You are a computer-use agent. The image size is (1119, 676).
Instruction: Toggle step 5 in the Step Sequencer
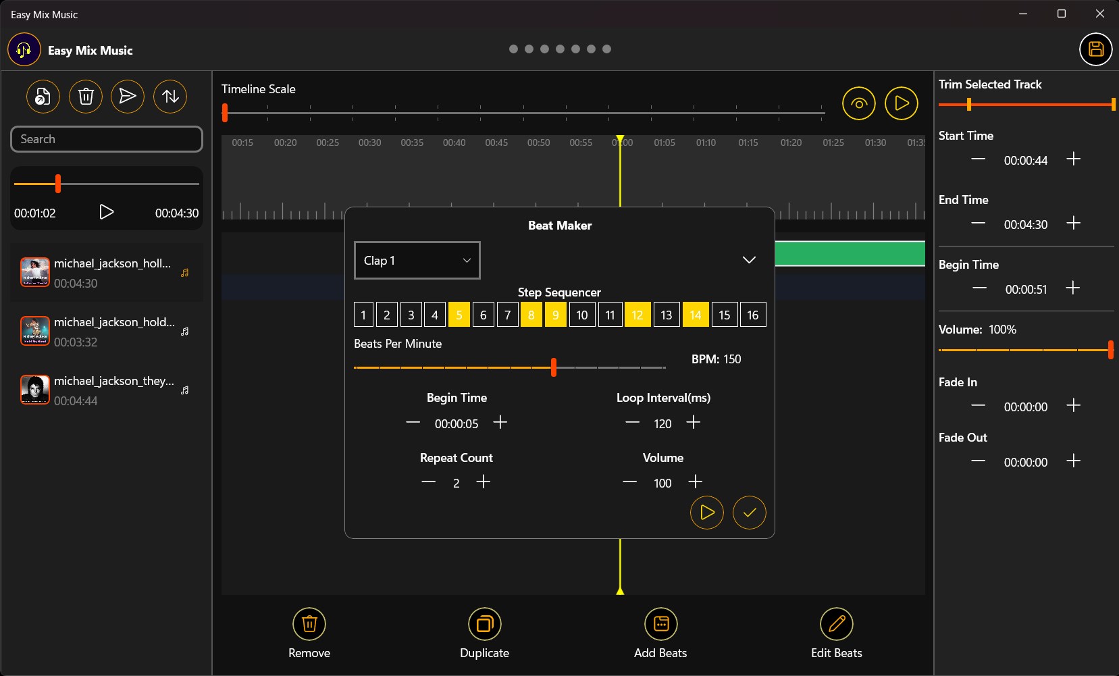click(x=459, y=314)
